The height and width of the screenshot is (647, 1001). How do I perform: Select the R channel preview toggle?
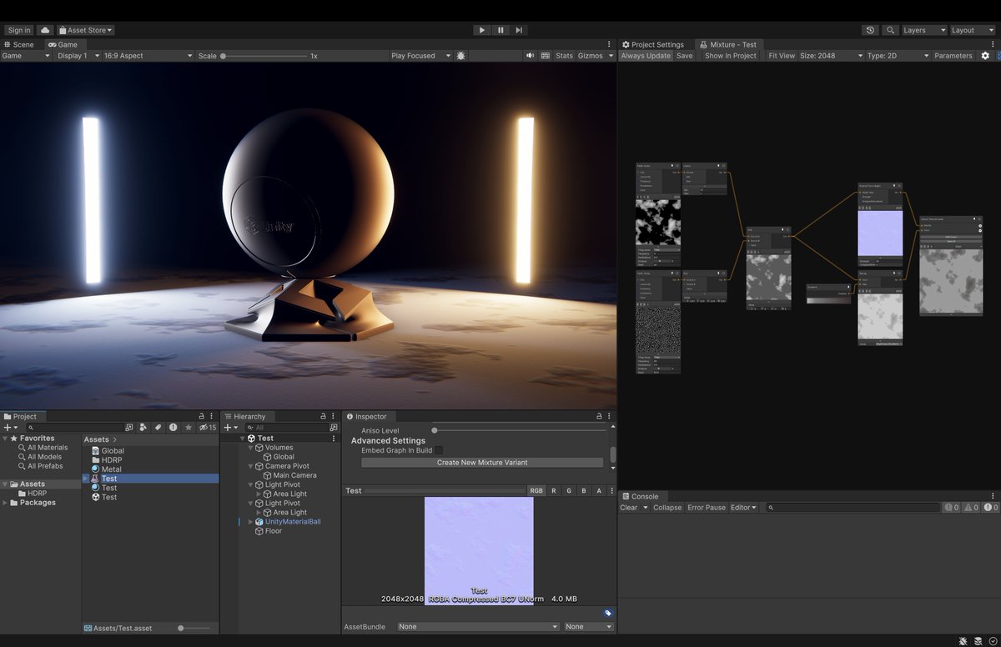pyautogui.click(x=553, y=490)
